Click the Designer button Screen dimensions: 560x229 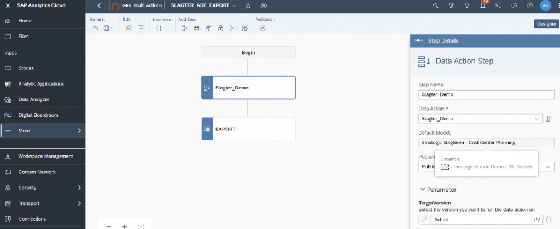(x=546, y=24)
